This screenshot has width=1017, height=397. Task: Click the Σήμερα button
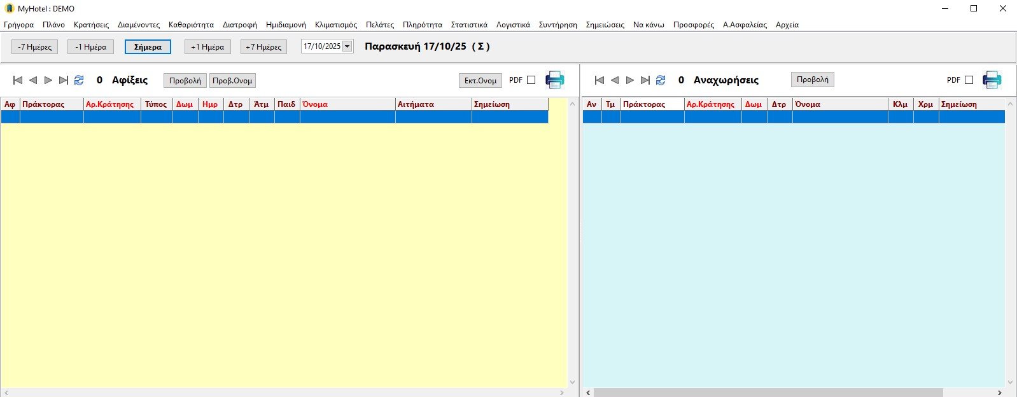point(148,47)
